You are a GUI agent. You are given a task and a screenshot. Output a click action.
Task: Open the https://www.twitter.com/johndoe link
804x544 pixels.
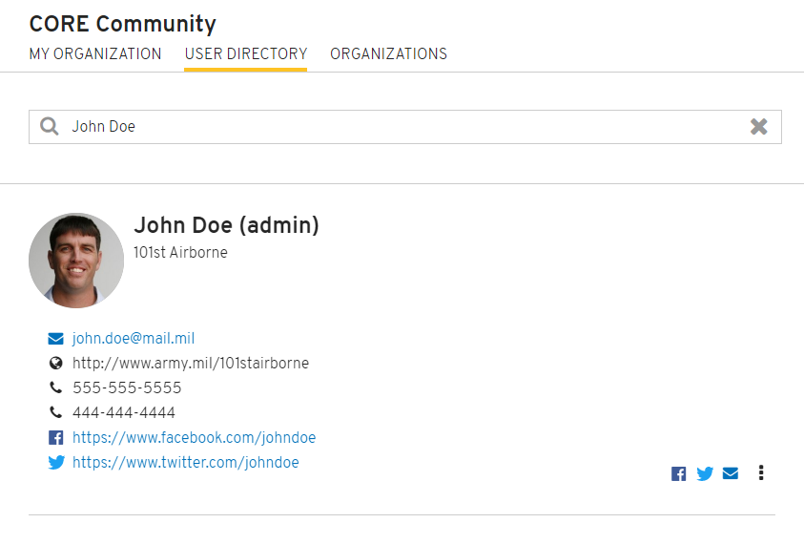point(186,462)
